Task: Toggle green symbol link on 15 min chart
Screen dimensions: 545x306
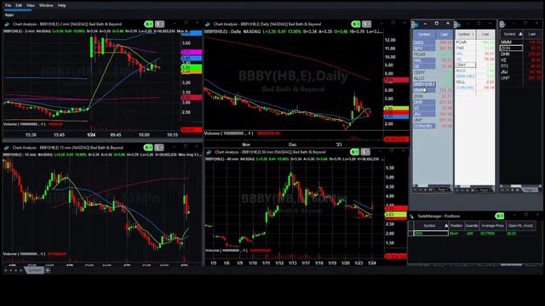Action: [x=148, y=147]
